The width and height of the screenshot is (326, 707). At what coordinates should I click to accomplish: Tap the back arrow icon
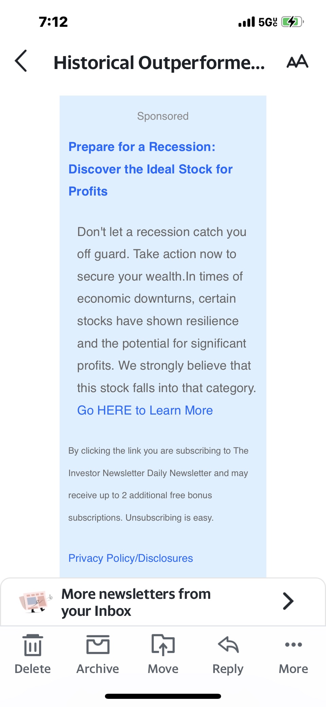(21, 61)
